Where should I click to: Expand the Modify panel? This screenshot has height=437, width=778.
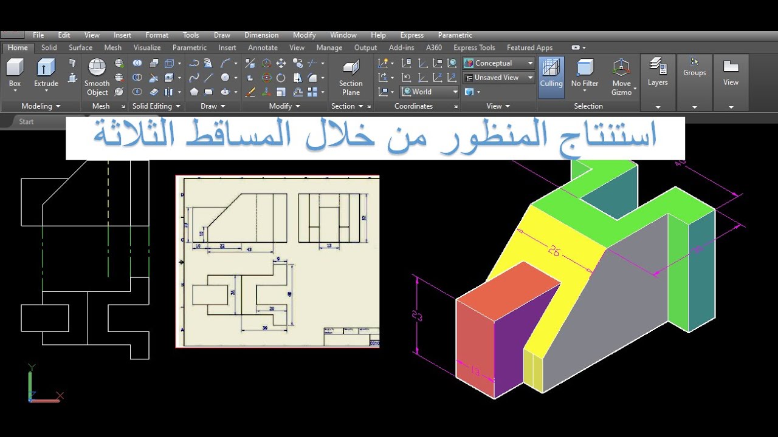pyautogui.click(x=284, y=106)
